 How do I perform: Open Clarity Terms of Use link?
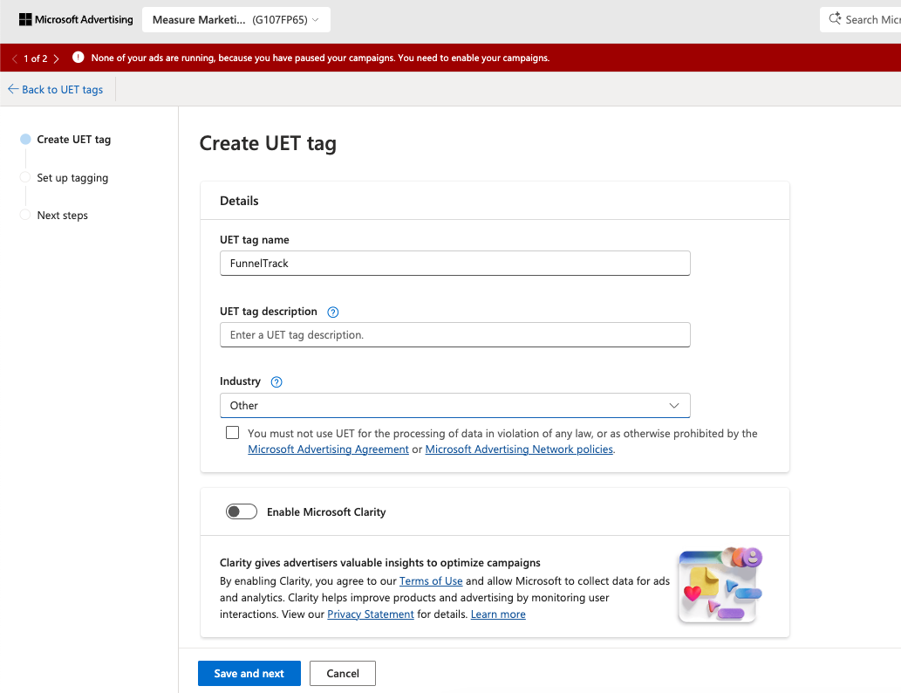point(431,581)
